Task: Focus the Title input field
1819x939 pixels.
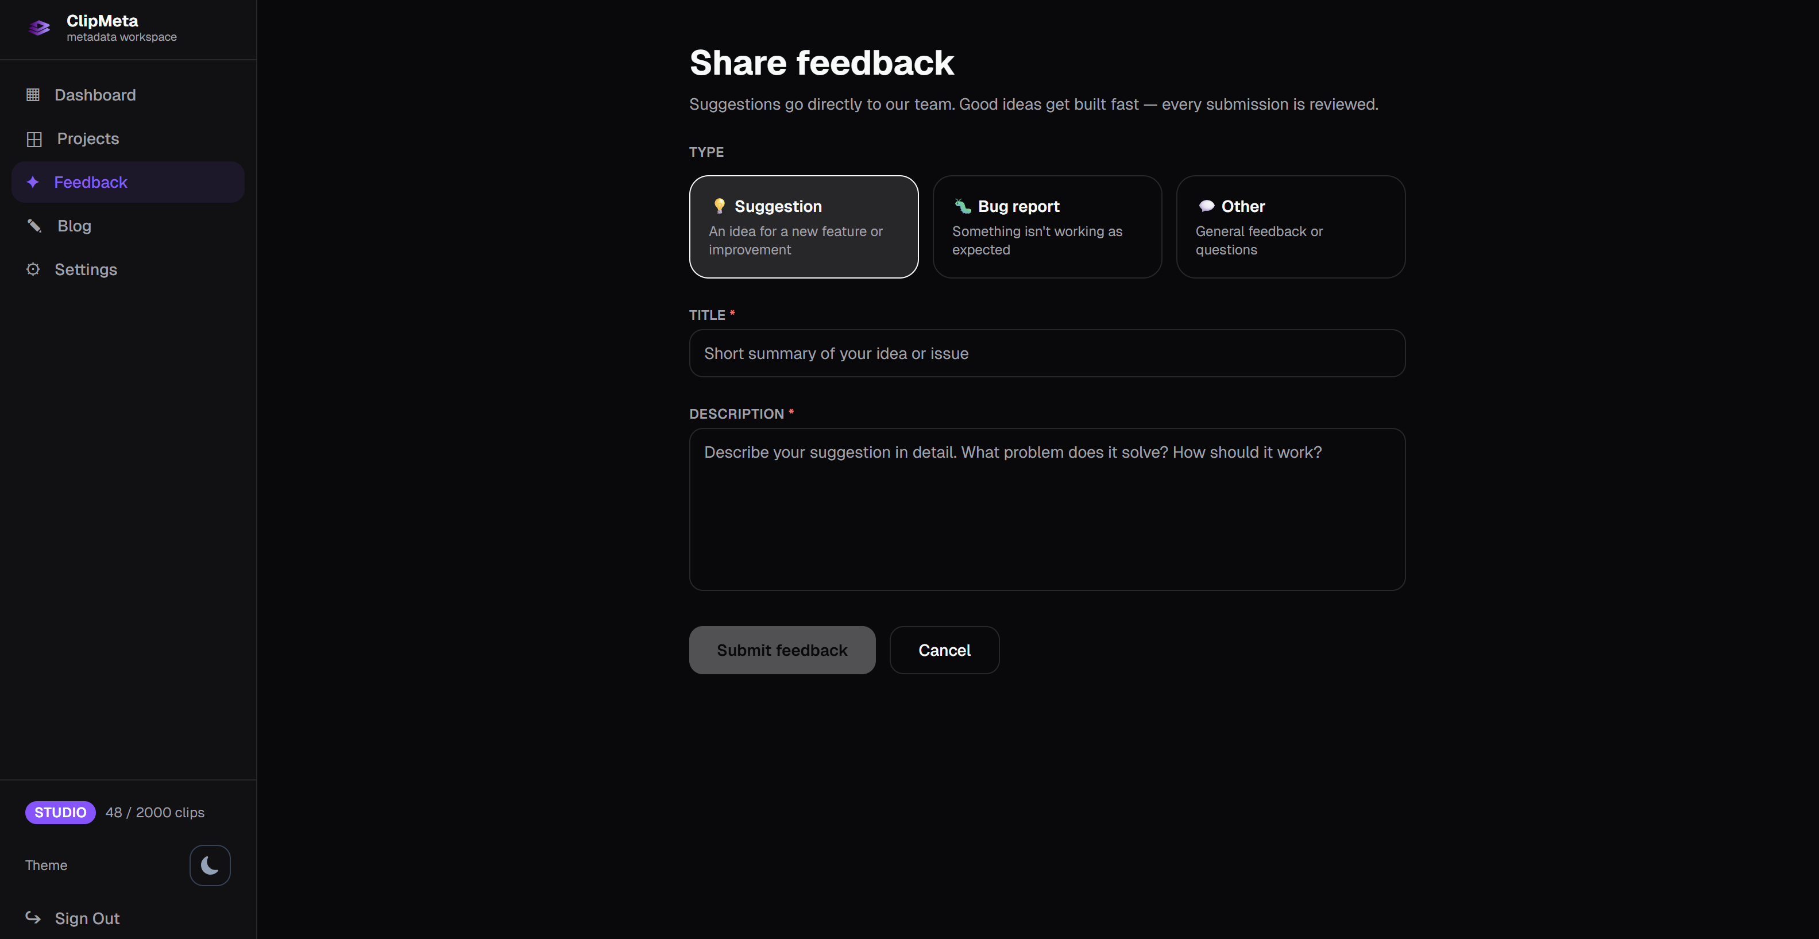Action: coord(1046,353)
